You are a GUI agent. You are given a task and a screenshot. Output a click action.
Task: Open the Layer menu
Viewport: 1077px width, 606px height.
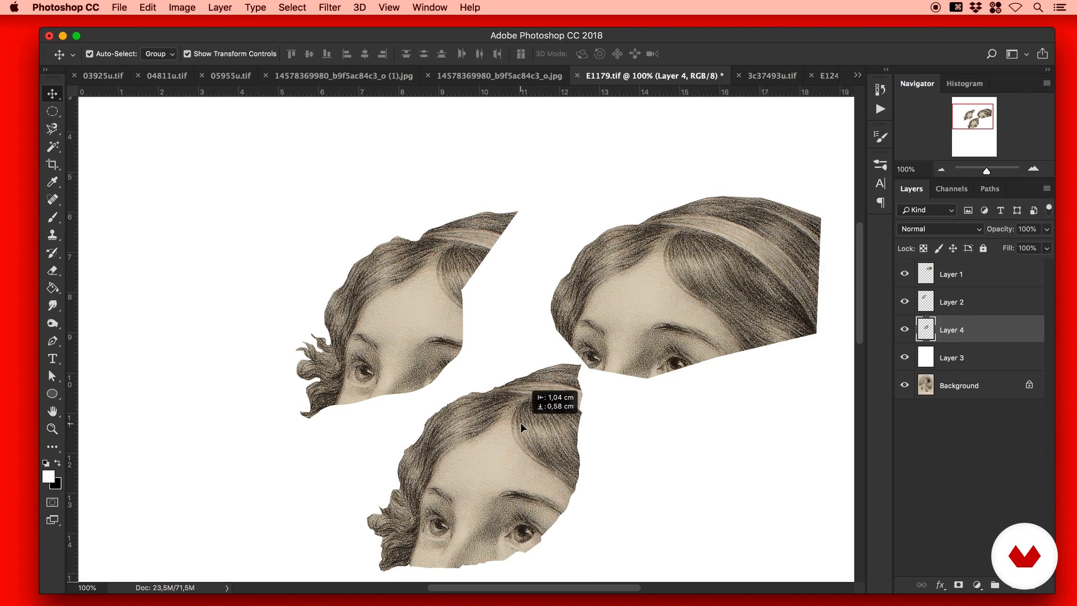tap(220, 7)
